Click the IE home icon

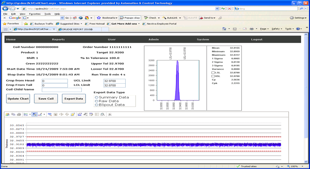point(224,29)
